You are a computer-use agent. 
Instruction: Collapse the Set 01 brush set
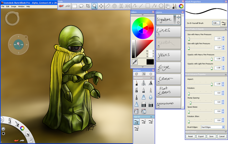coord(151,117)
